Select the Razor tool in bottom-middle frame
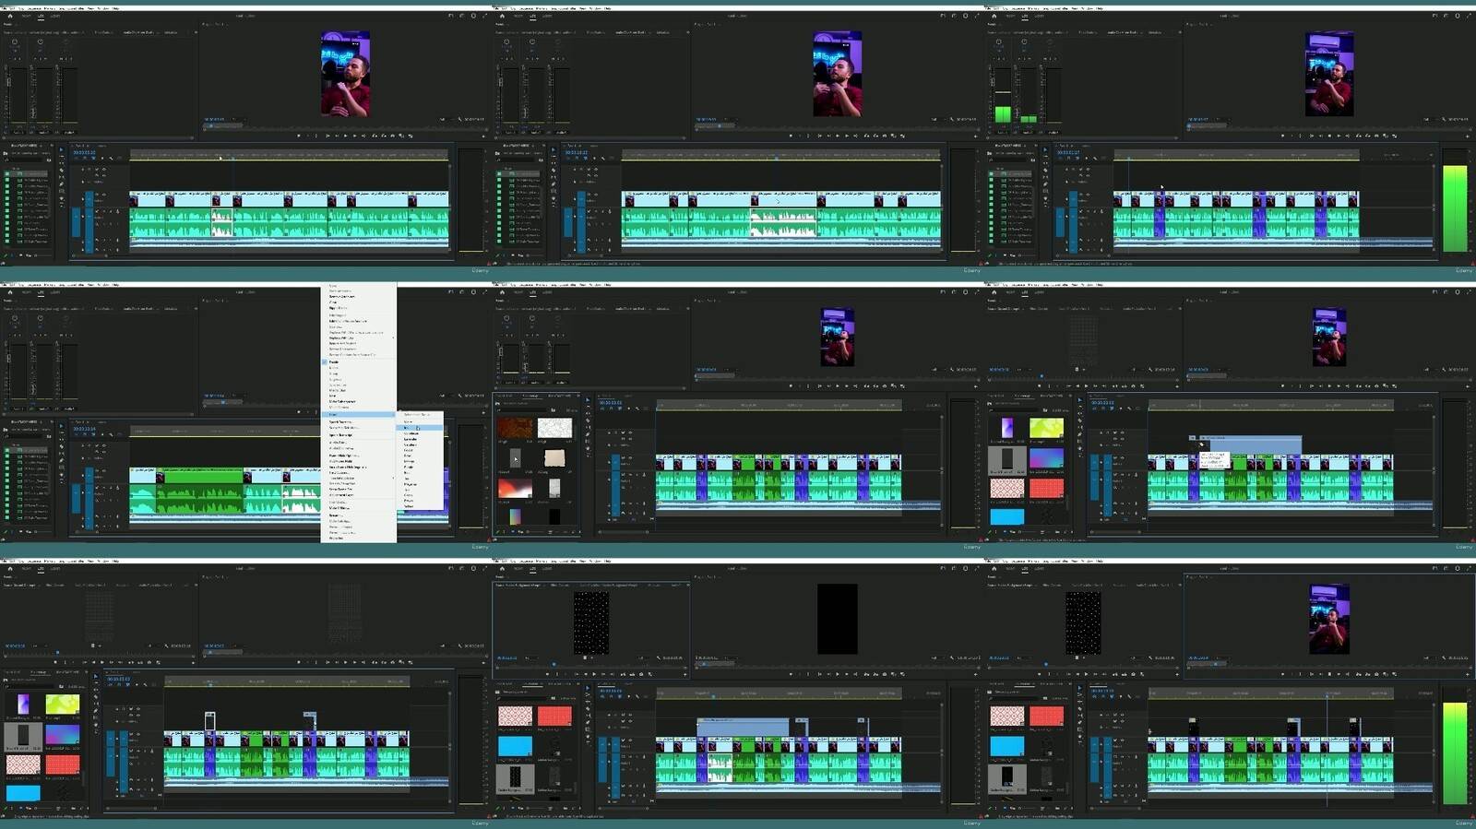The width and height of the screenshot is (1476, 829). pos(588,708)
